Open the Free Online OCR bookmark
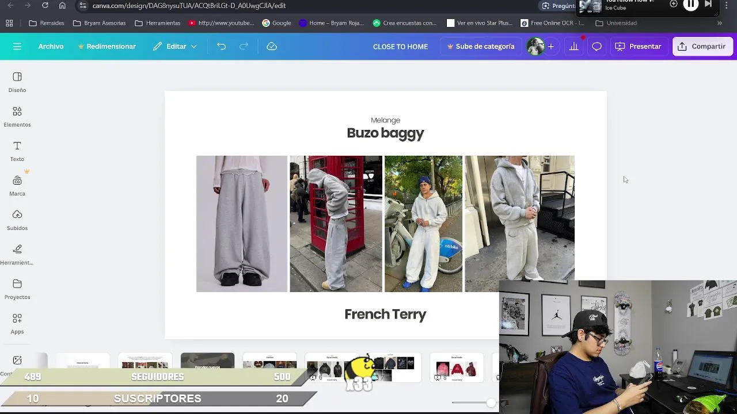737x414 pixels. (x=552, y=23)
